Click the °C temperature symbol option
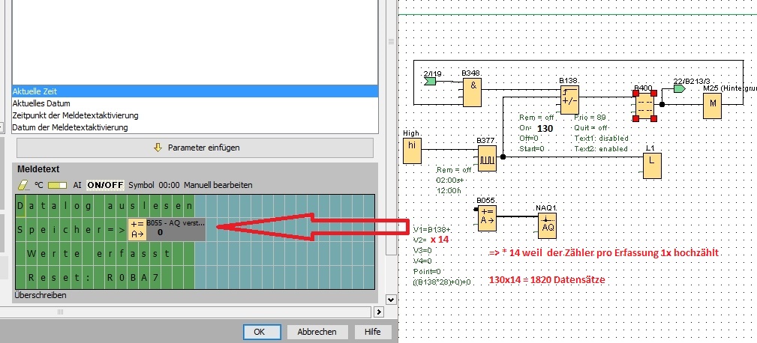Image resolution: width=757 pixels, height=343 pixels. tap(38, 184)
